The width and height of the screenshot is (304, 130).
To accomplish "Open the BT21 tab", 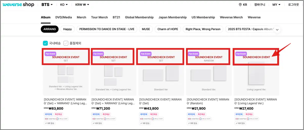I will [116, 17].
